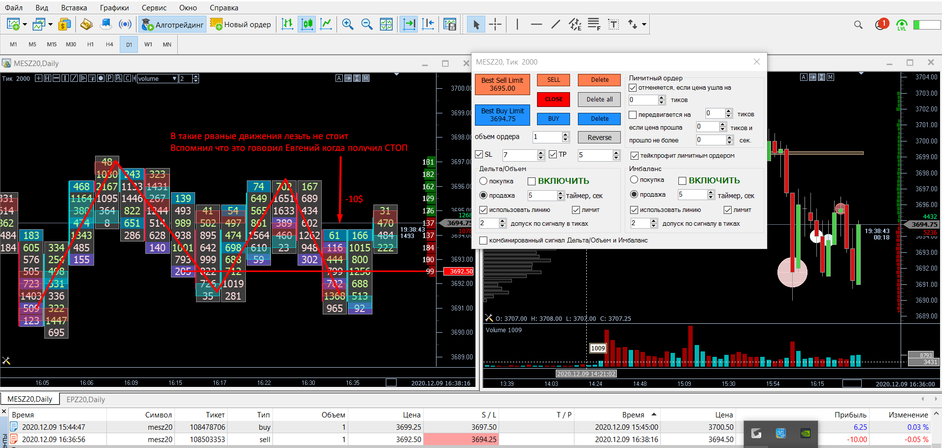Click the green LVL icon
The height and width of the screenshot is (448, 942).
point(902,25)
